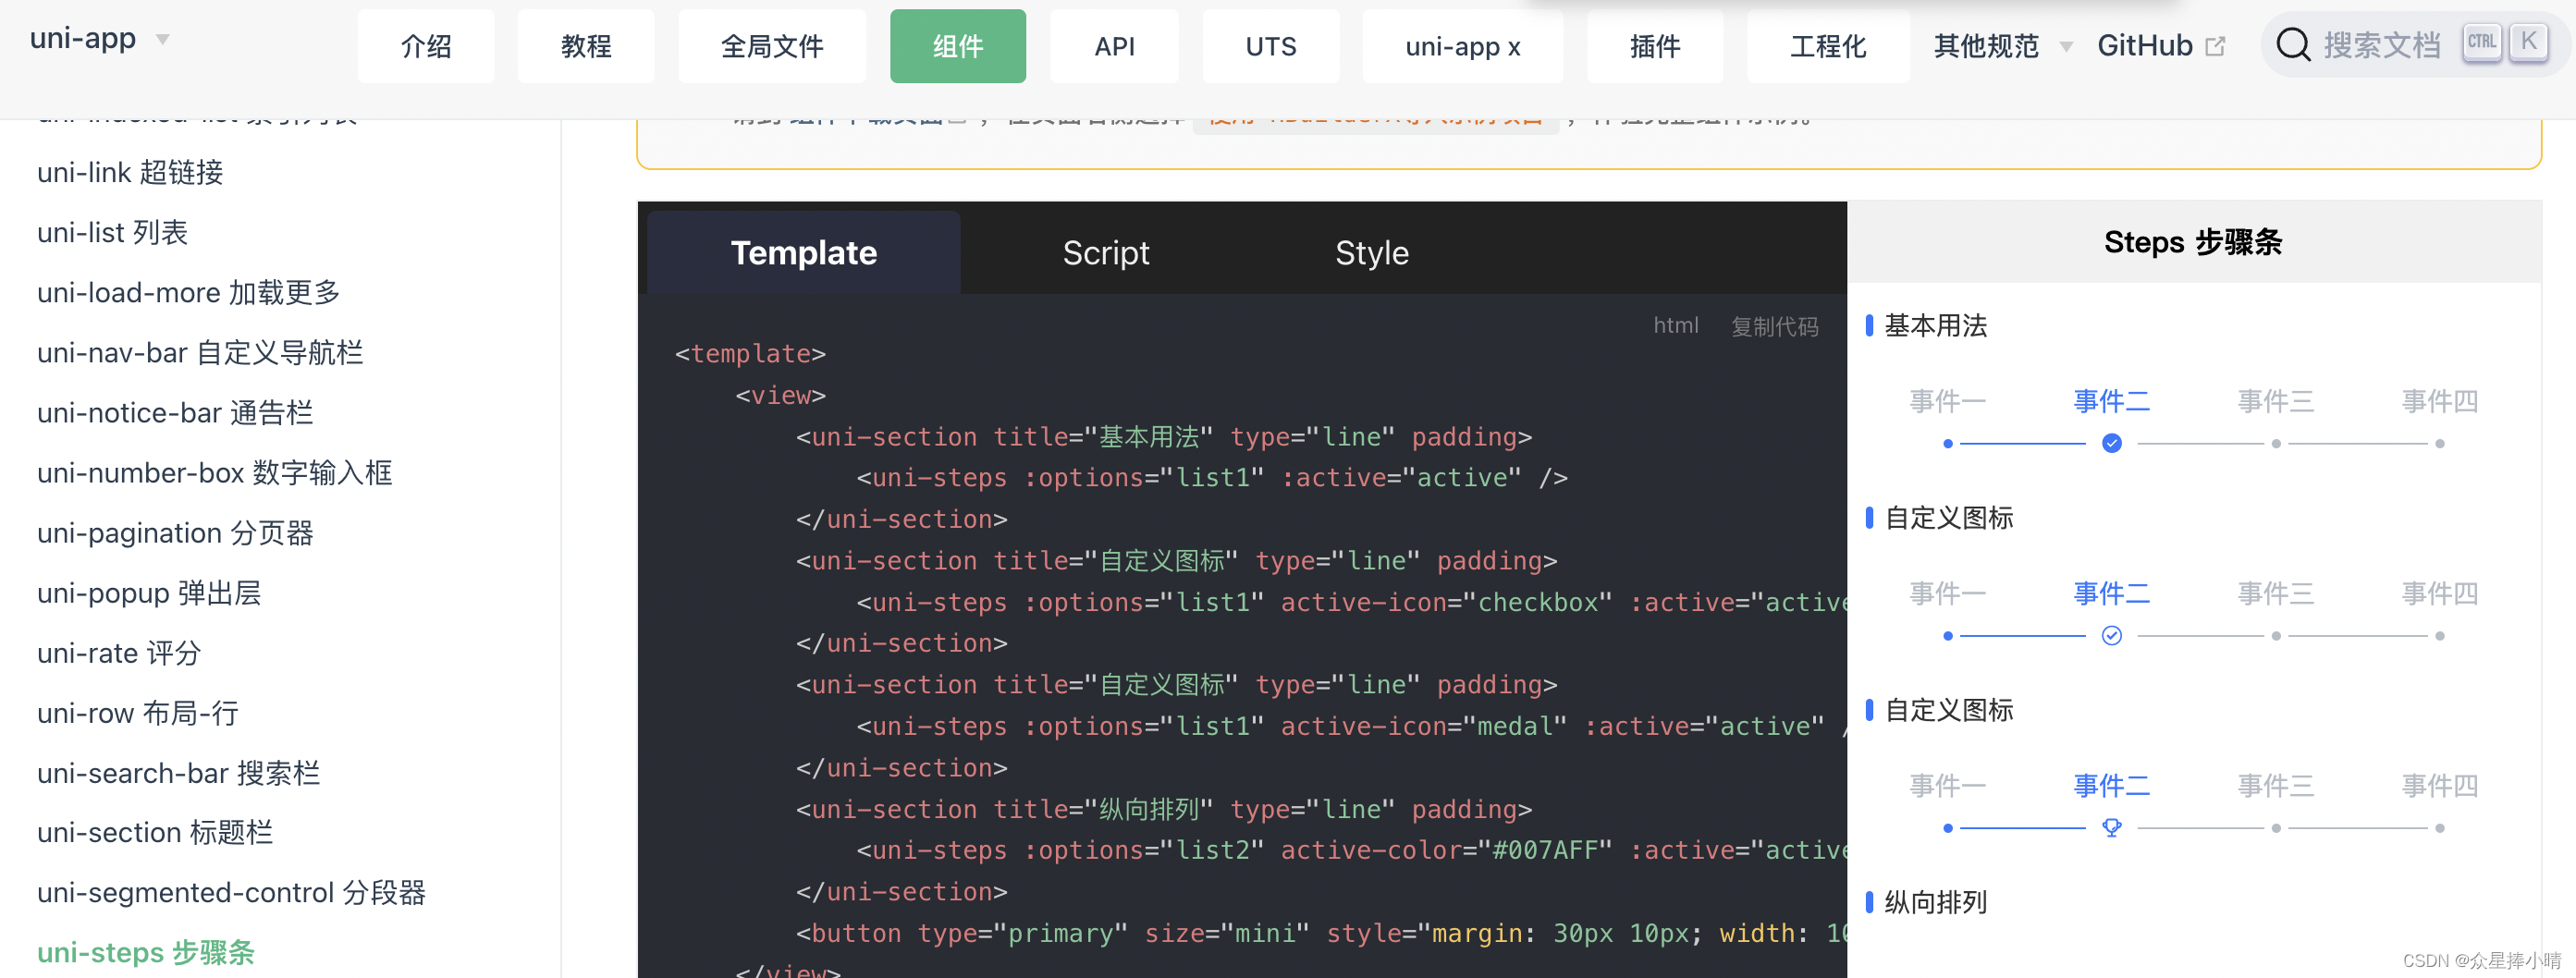Open uni-load-more 加载更多 in sidebar
Screen dimensions: 2576x978
188,292
